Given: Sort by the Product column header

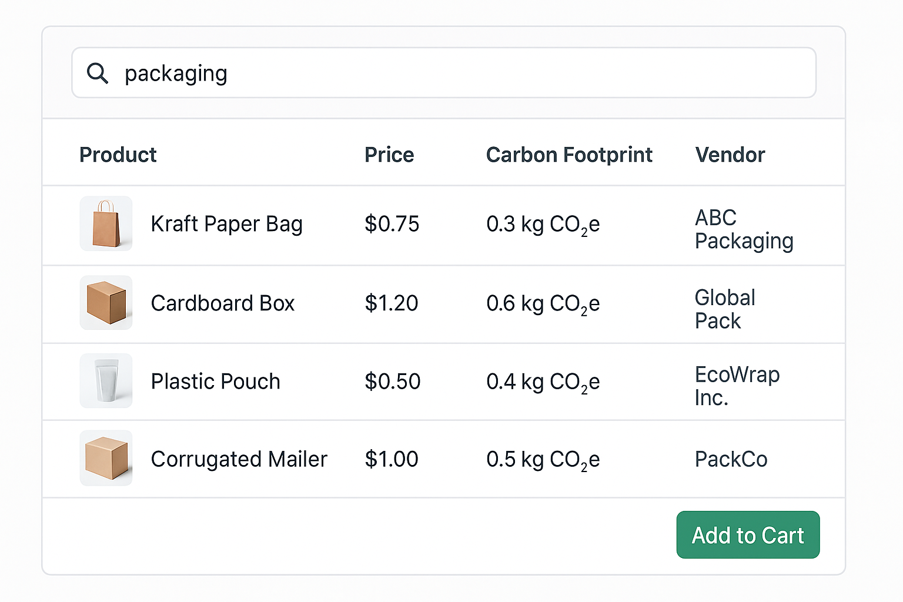Looking at the screenshot, I should point(118,155).
